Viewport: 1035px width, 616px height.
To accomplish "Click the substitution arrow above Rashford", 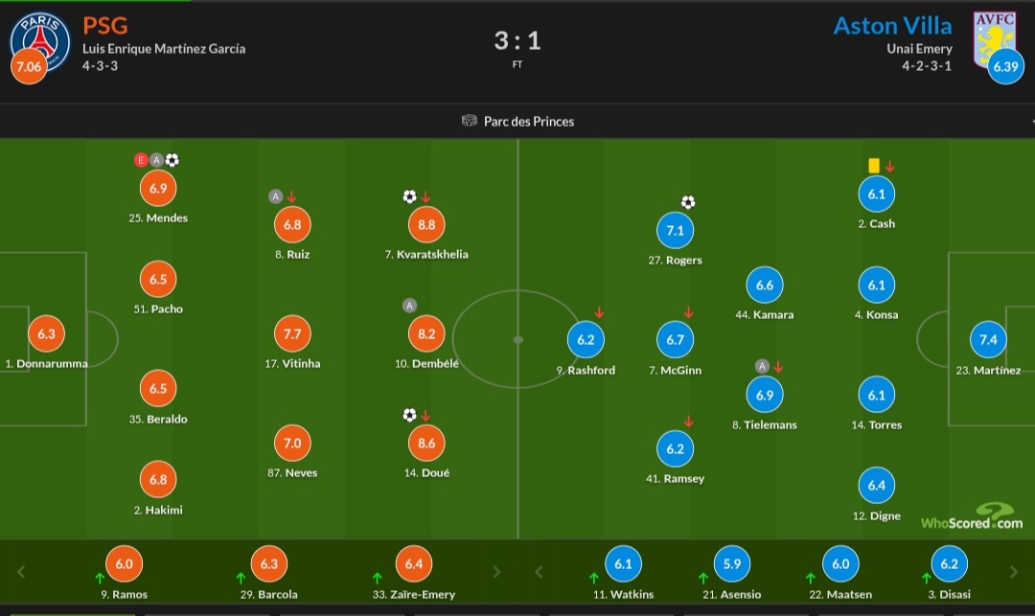I will 599,312.
